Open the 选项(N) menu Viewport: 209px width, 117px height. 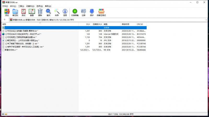pyautogui.click(x=40, y=6)
